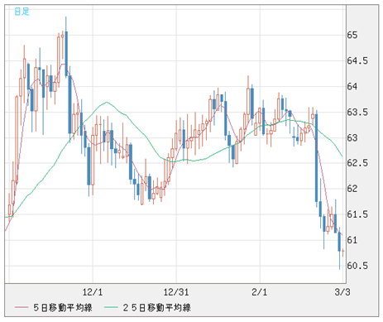Screen dimensions: 383x322
Task: Click the 12/31 date axis label
Action: coord(176,292)
